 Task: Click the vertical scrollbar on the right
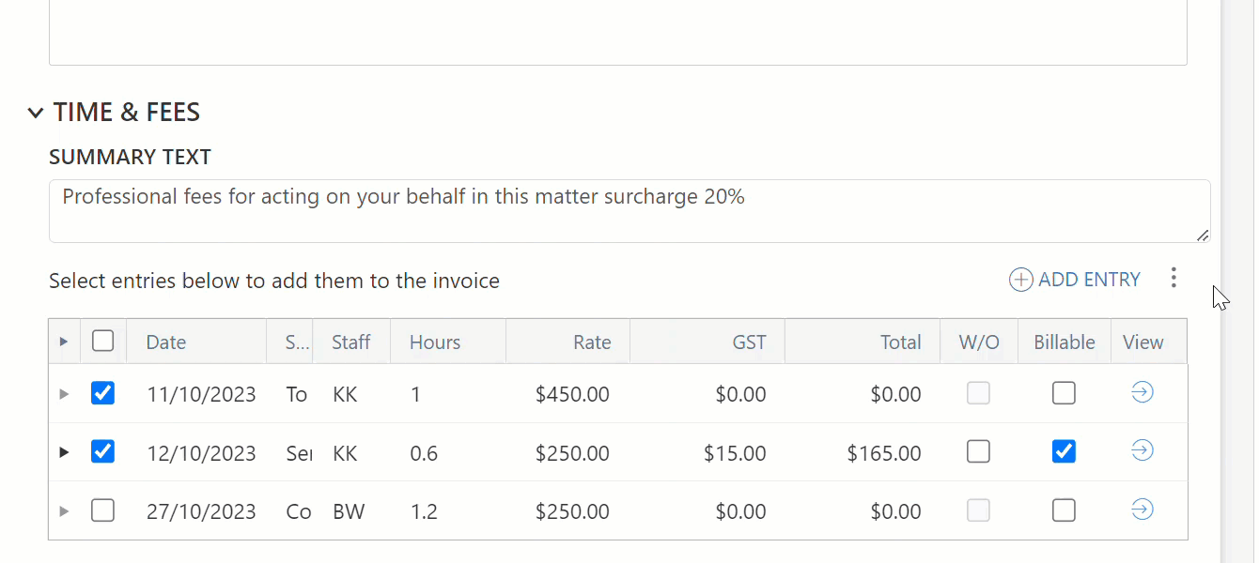1237,281
